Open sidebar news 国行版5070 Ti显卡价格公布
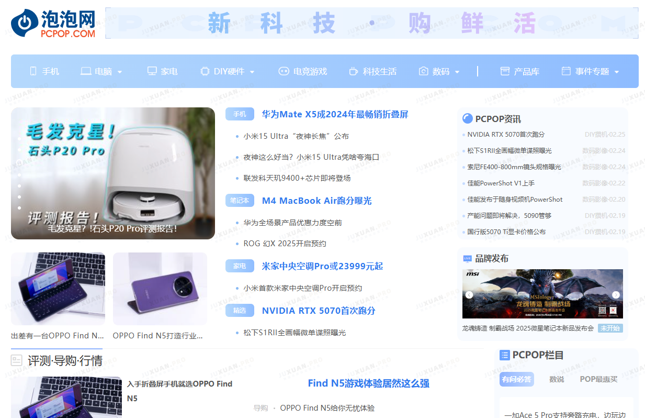This screenshot has height=418, width=645. click(x=506, y=232)
